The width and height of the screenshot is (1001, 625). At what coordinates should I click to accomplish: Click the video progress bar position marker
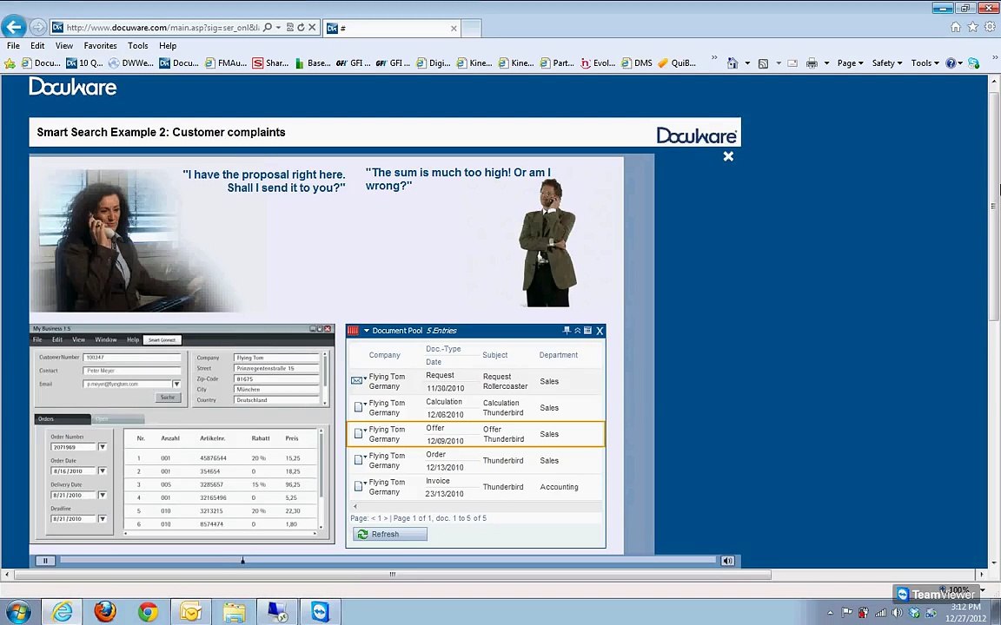coord(242,561)
